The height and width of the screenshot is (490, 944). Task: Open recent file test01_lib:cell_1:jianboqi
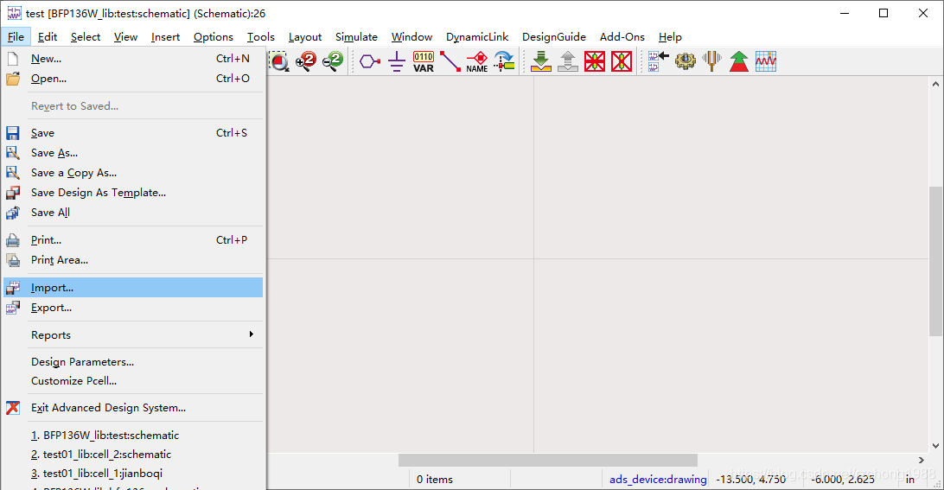coord(133,474)
